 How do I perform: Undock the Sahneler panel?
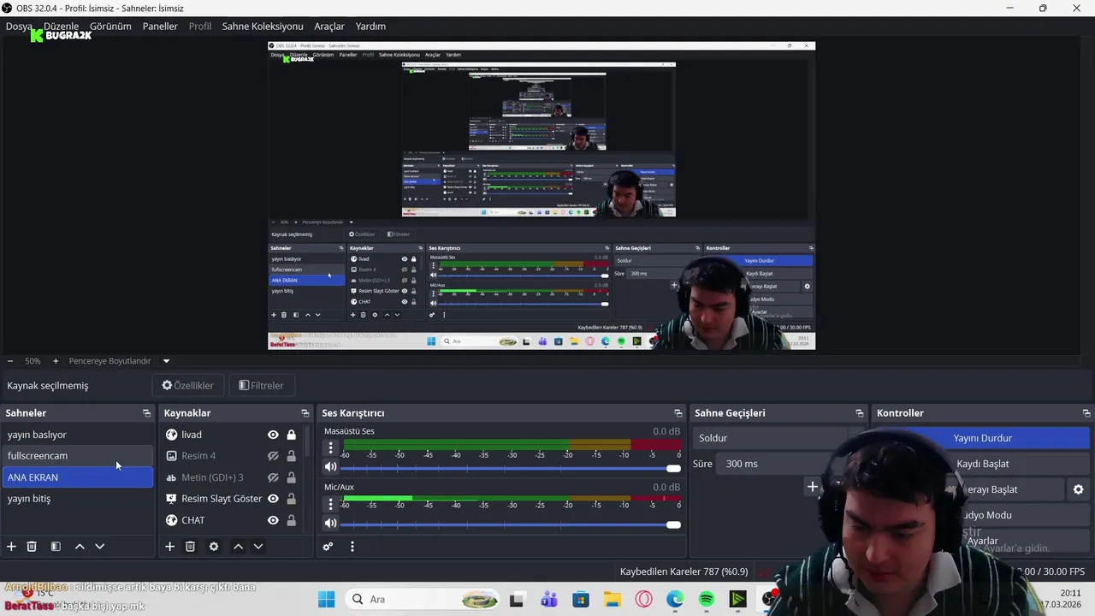[146, 413]
